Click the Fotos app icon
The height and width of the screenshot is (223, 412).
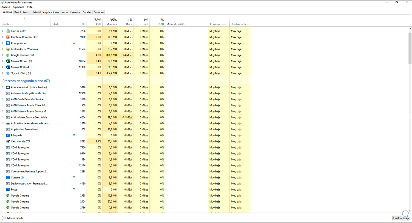point(8,190)
